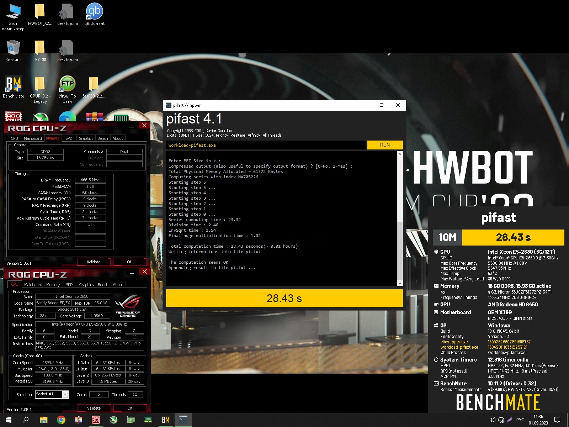Open File Explorer from the taskbar
The width and height of the screenshot is (569, 427).
point(43,420)
